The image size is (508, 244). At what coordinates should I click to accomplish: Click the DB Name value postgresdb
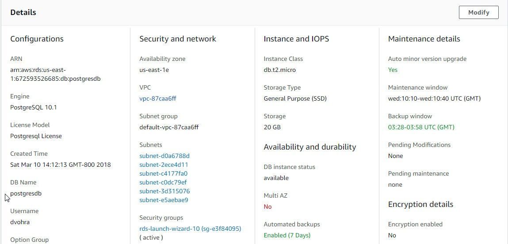pyautogui.click(x=26, y=194)
